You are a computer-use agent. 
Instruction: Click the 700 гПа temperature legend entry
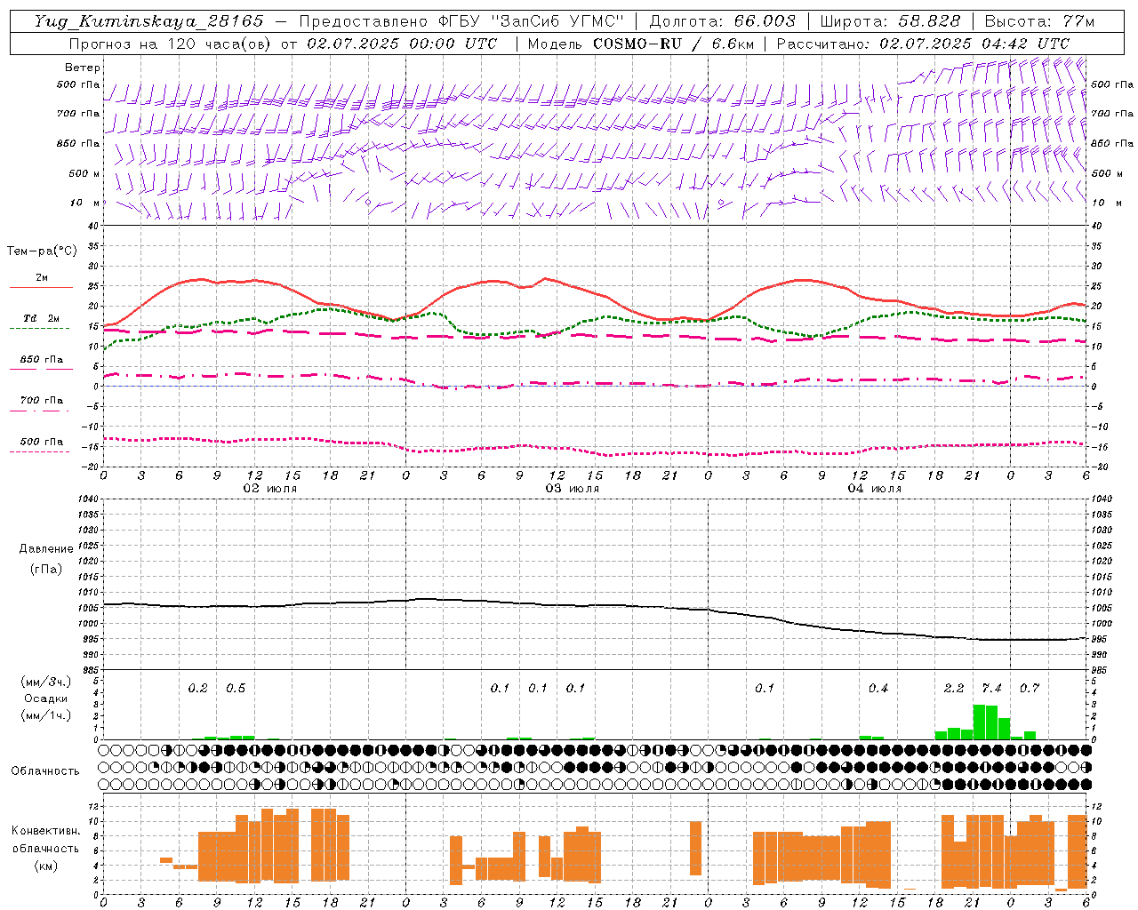41,401
